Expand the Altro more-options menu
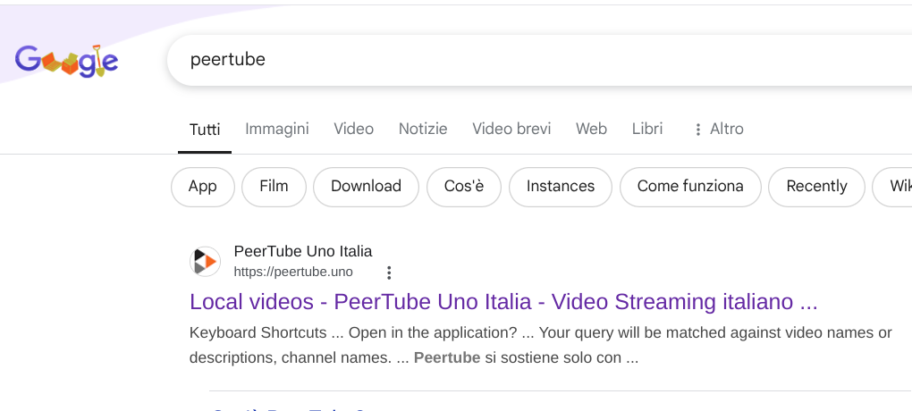The height and width of the screenshot is (411, 912). coord(718,129)
